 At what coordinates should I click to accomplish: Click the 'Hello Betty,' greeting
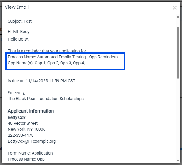coord(18,39)
